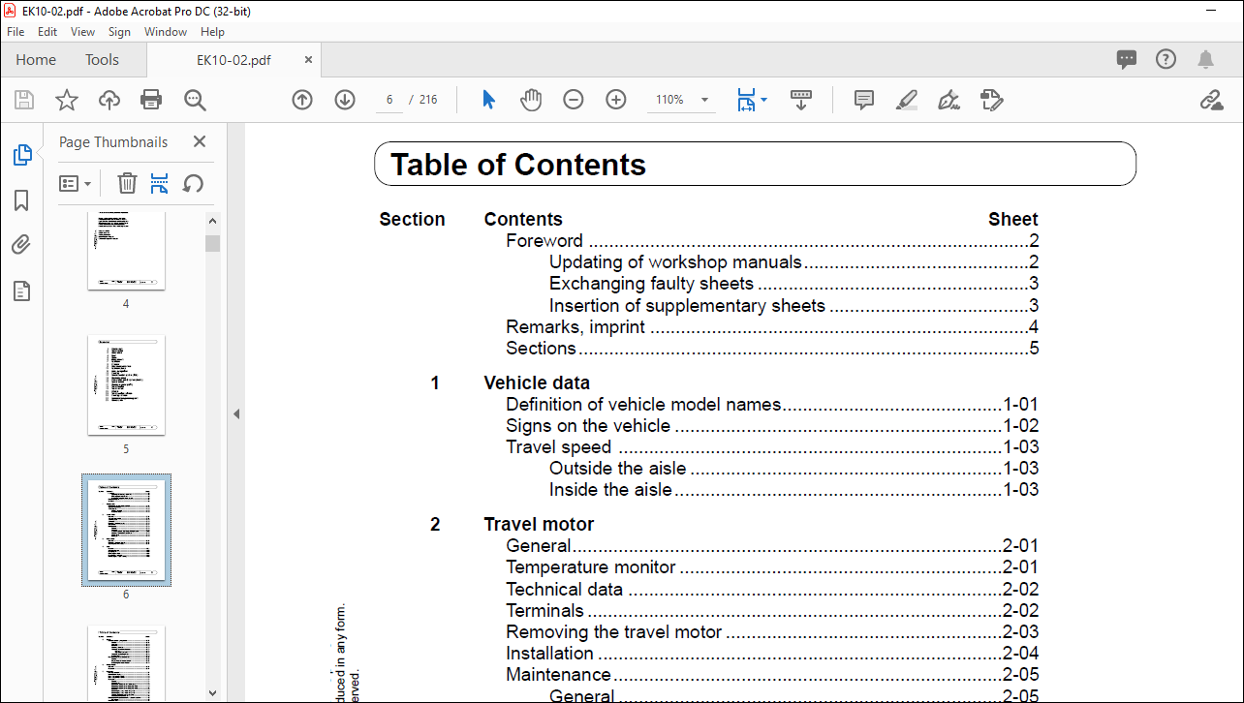1244x703 pixels.
Task: Click the 'Travel motor' section heading
Action: 539,525
